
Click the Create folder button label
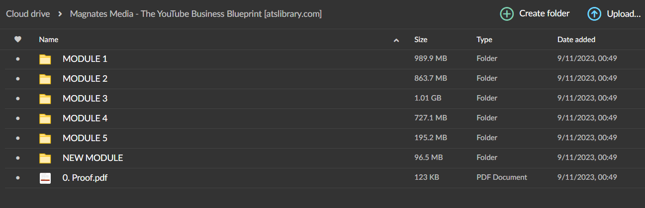tap(545, 13)
